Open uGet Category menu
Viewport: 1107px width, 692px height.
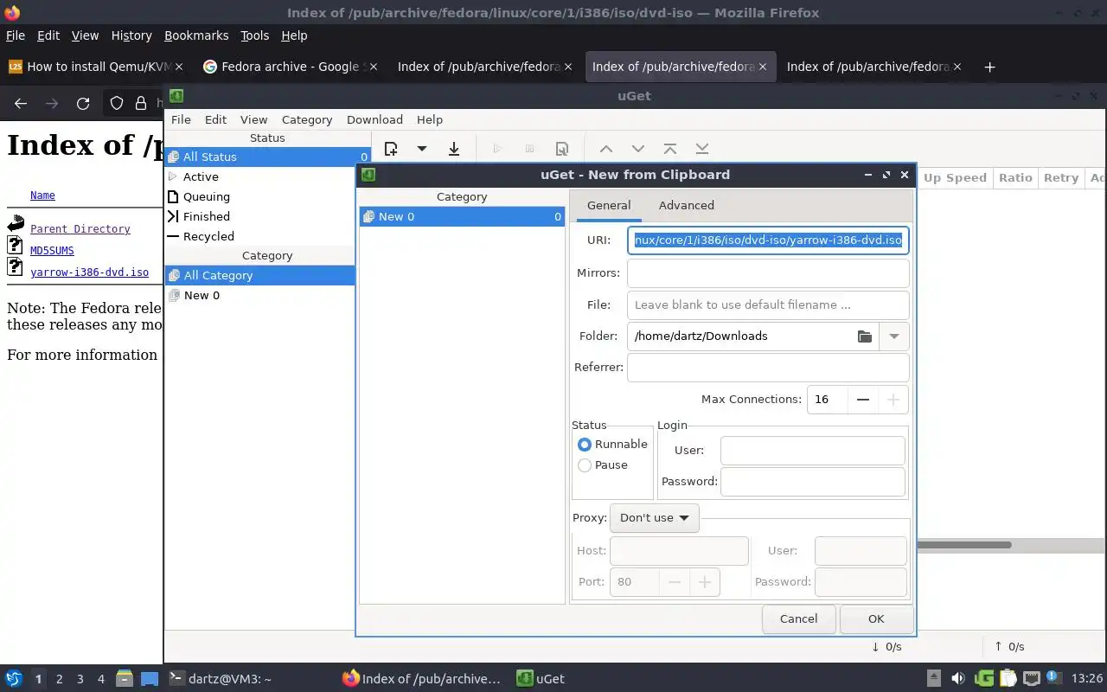tap(307, 119)
